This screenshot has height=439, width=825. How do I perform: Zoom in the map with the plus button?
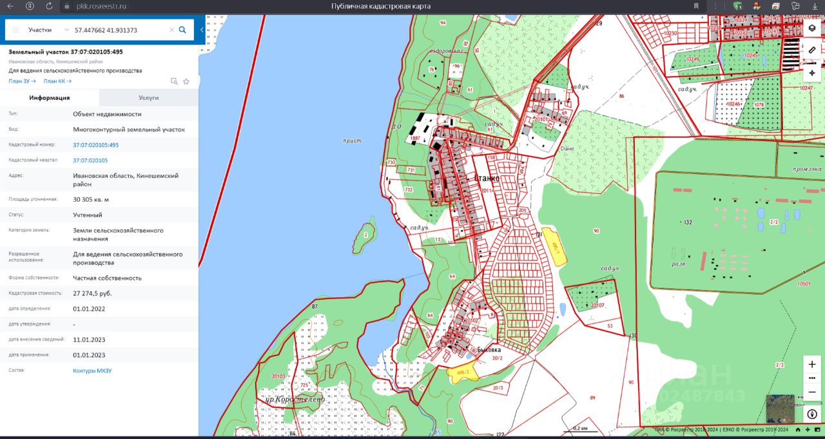click(x=812, y=364)
